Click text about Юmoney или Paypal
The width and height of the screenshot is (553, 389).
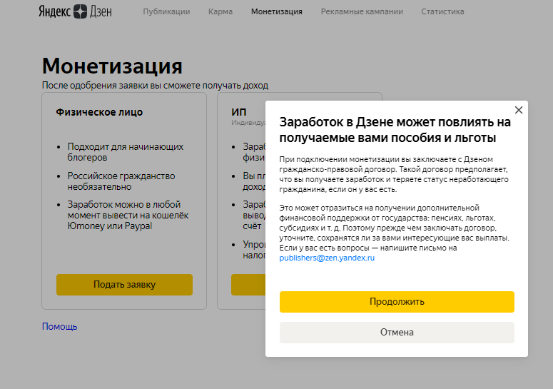[x=128, y=215]
